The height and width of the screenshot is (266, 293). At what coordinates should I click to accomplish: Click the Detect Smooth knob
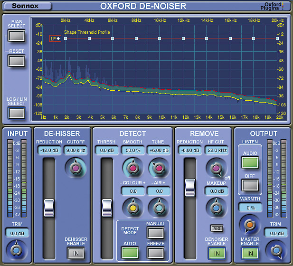point(133,168)
